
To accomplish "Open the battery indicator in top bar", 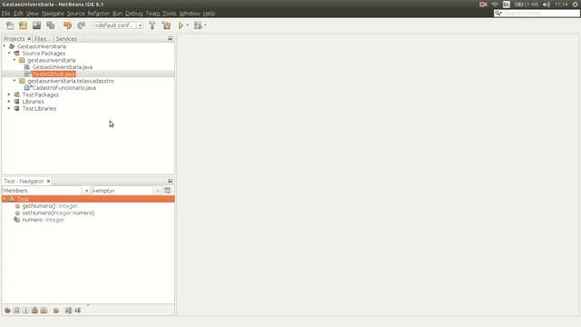I will coord(527,5).
